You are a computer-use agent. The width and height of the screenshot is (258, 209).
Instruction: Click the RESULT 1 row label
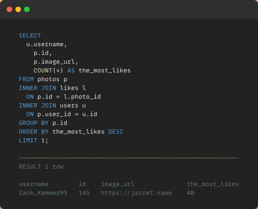coord(41,167)
